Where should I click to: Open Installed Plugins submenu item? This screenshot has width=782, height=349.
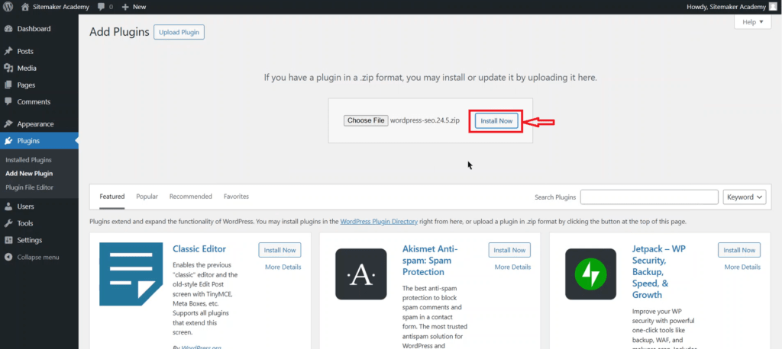pos(28,160)
